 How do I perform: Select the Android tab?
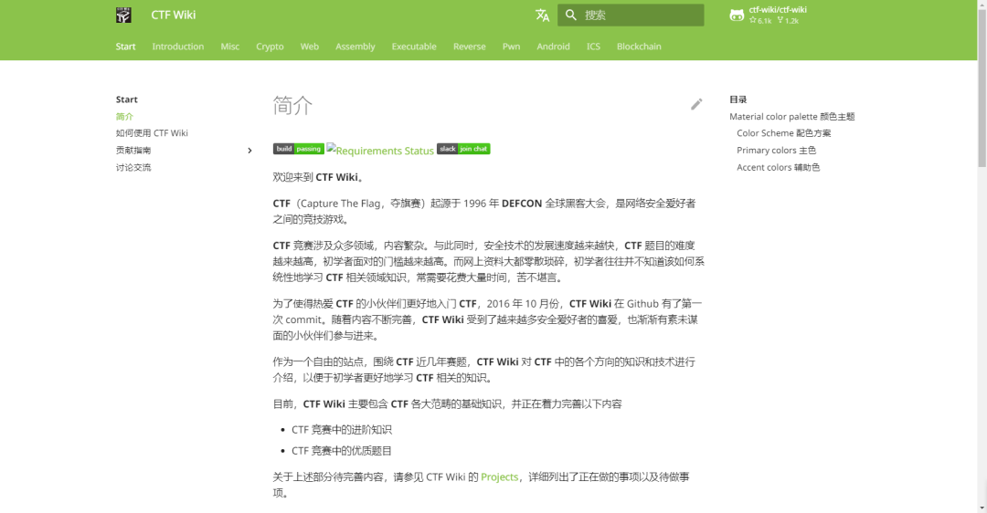[553, 47]
